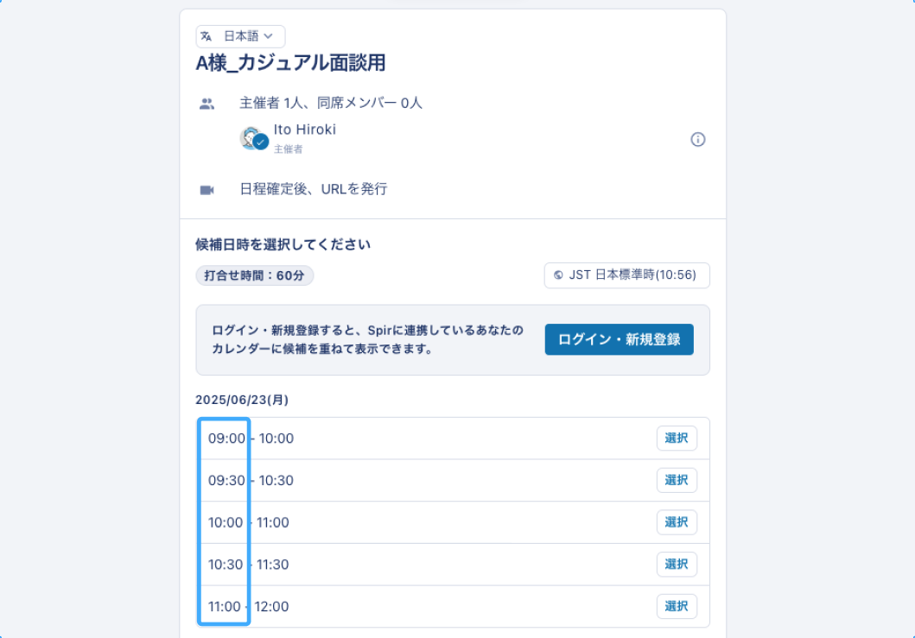Pick the 11:00 - 12:00 time slot

tap(677, 606)
